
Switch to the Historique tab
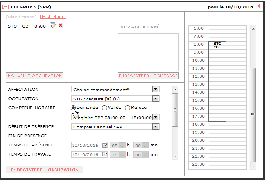(x=53, y=16)
